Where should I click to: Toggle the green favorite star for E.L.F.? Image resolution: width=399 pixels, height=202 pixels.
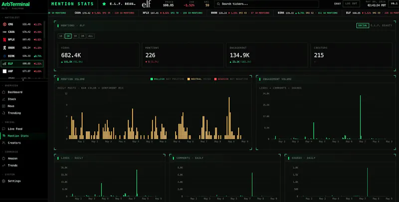[x=104, y=4]
